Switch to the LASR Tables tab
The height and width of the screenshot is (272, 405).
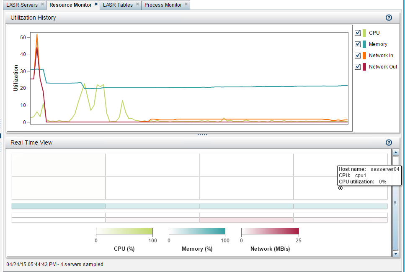(118, 5)
